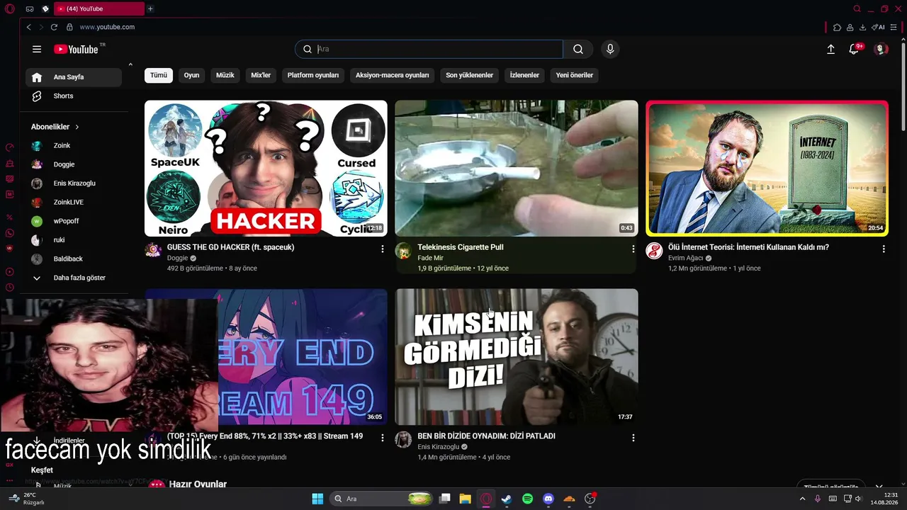Play the Ölü İnternet Teorisi thumbnail
Screen dimensions: 907x510
(767, 168)
